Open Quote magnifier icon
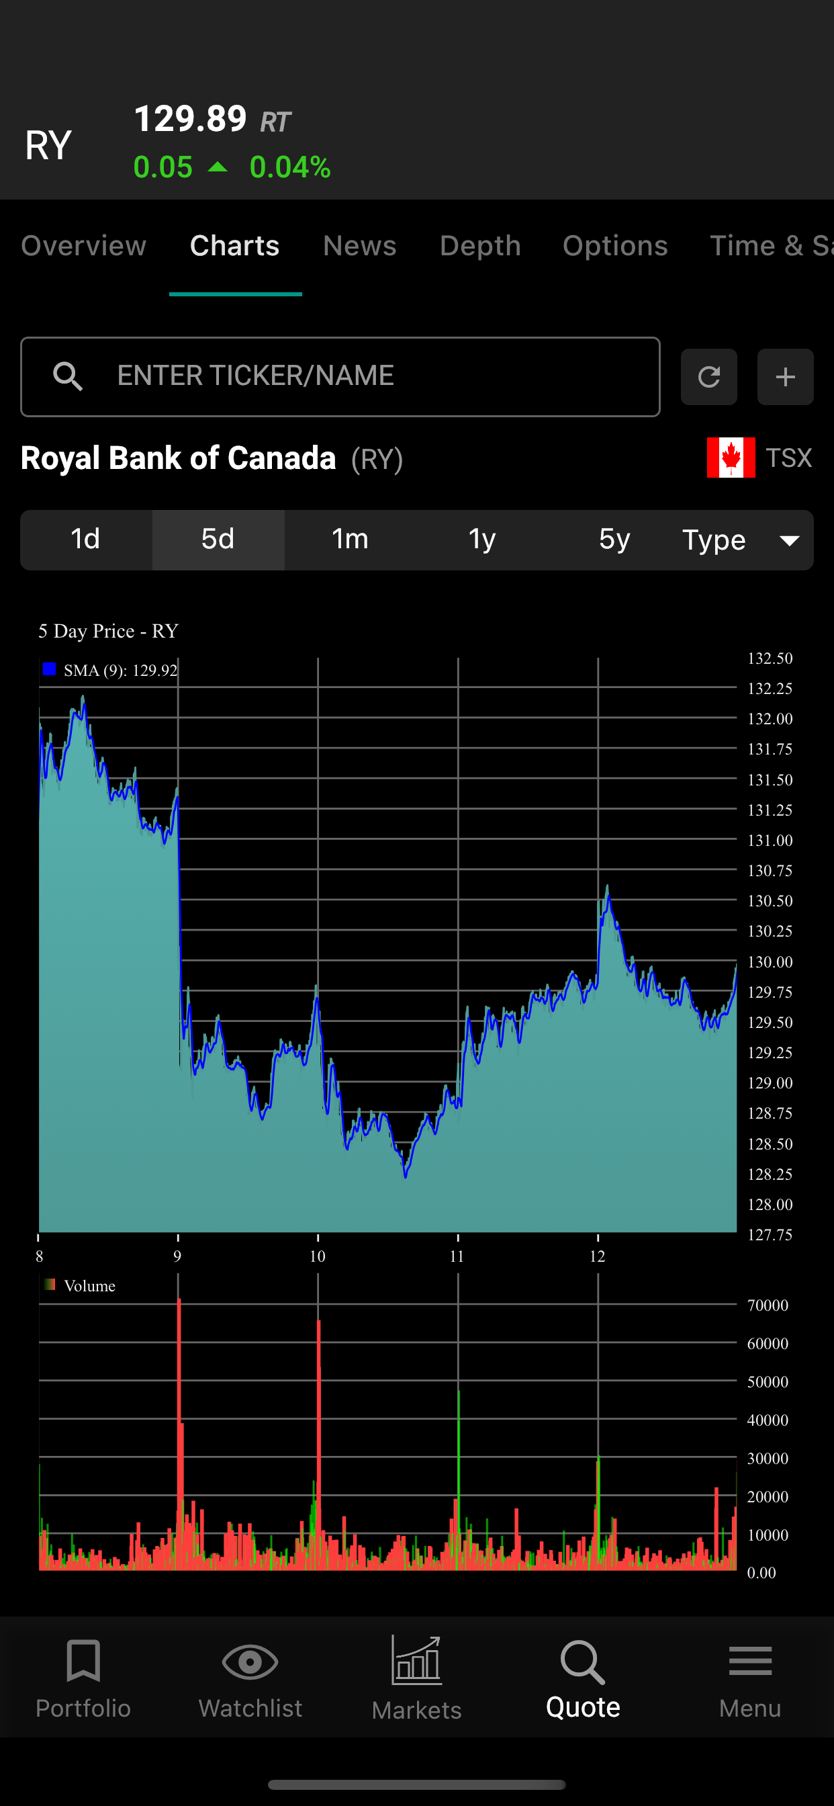 (582, 1662)
